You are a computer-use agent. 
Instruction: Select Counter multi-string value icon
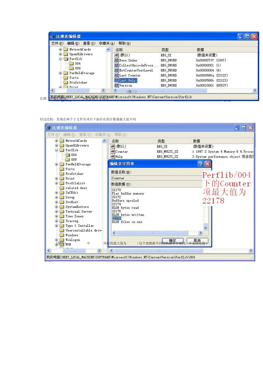click(113, 151)
